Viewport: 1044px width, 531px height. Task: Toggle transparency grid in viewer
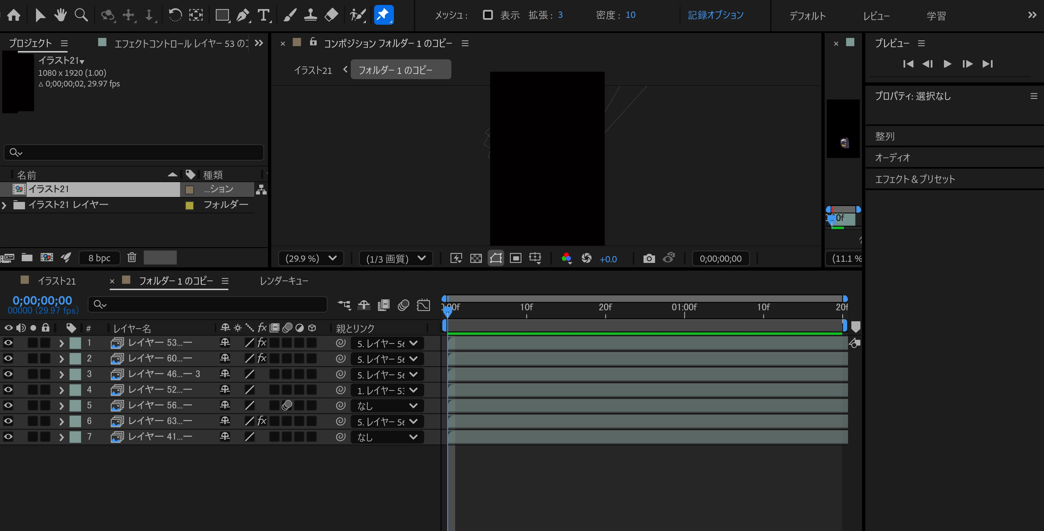476,258
